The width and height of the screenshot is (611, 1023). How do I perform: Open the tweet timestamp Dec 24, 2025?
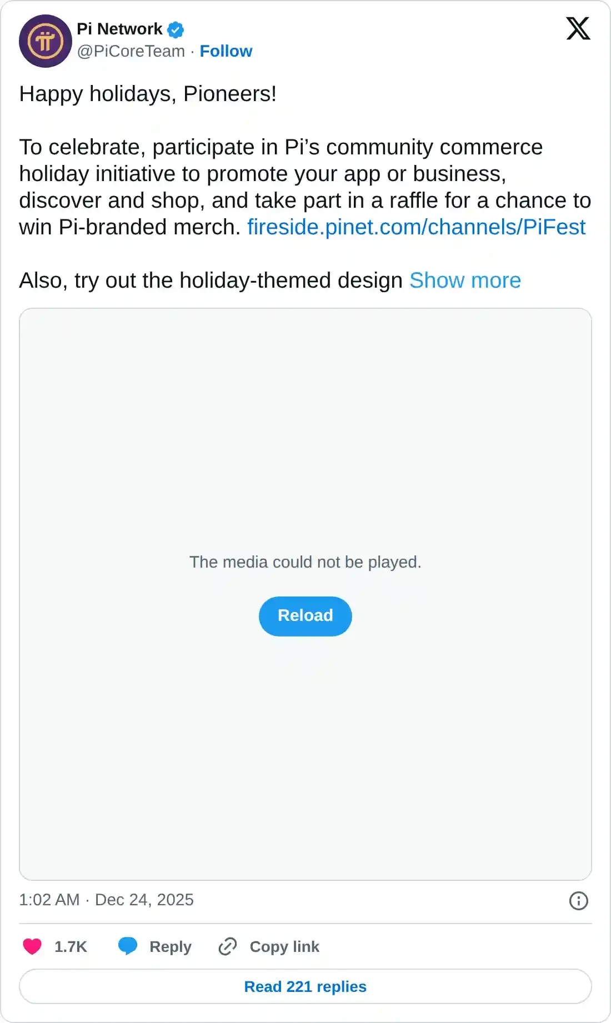click(x=106, y=900)
